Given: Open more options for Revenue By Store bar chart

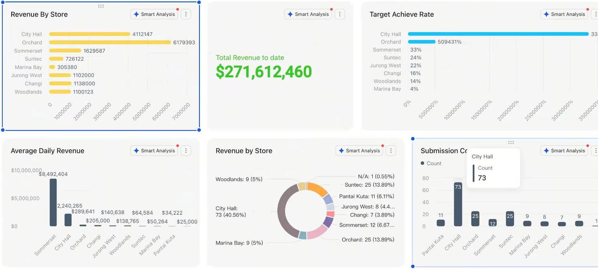Looking at the screenshot, I should tap(186, 14).
